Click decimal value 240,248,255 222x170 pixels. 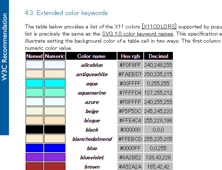[x=158, y=65]
